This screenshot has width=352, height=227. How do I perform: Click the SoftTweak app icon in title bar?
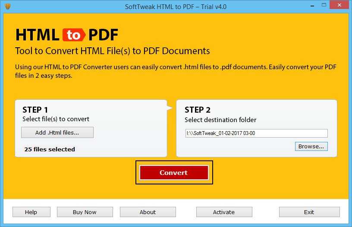[8, 6]
